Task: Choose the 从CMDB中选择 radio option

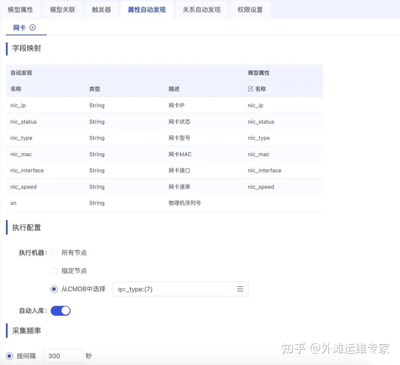Action: 54,289
